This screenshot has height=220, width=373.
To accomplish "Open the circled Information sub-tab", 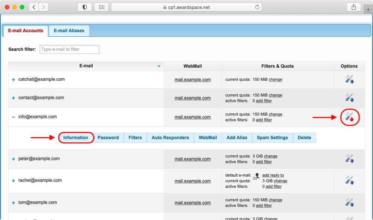I will click(76, 138).
